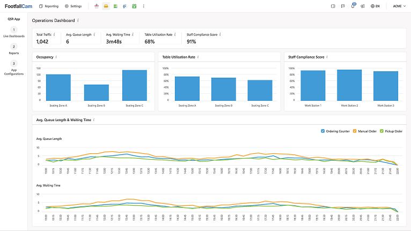Toggle the Pickup Order legend checkbox
Screen dimensions: 411x231
382,131
